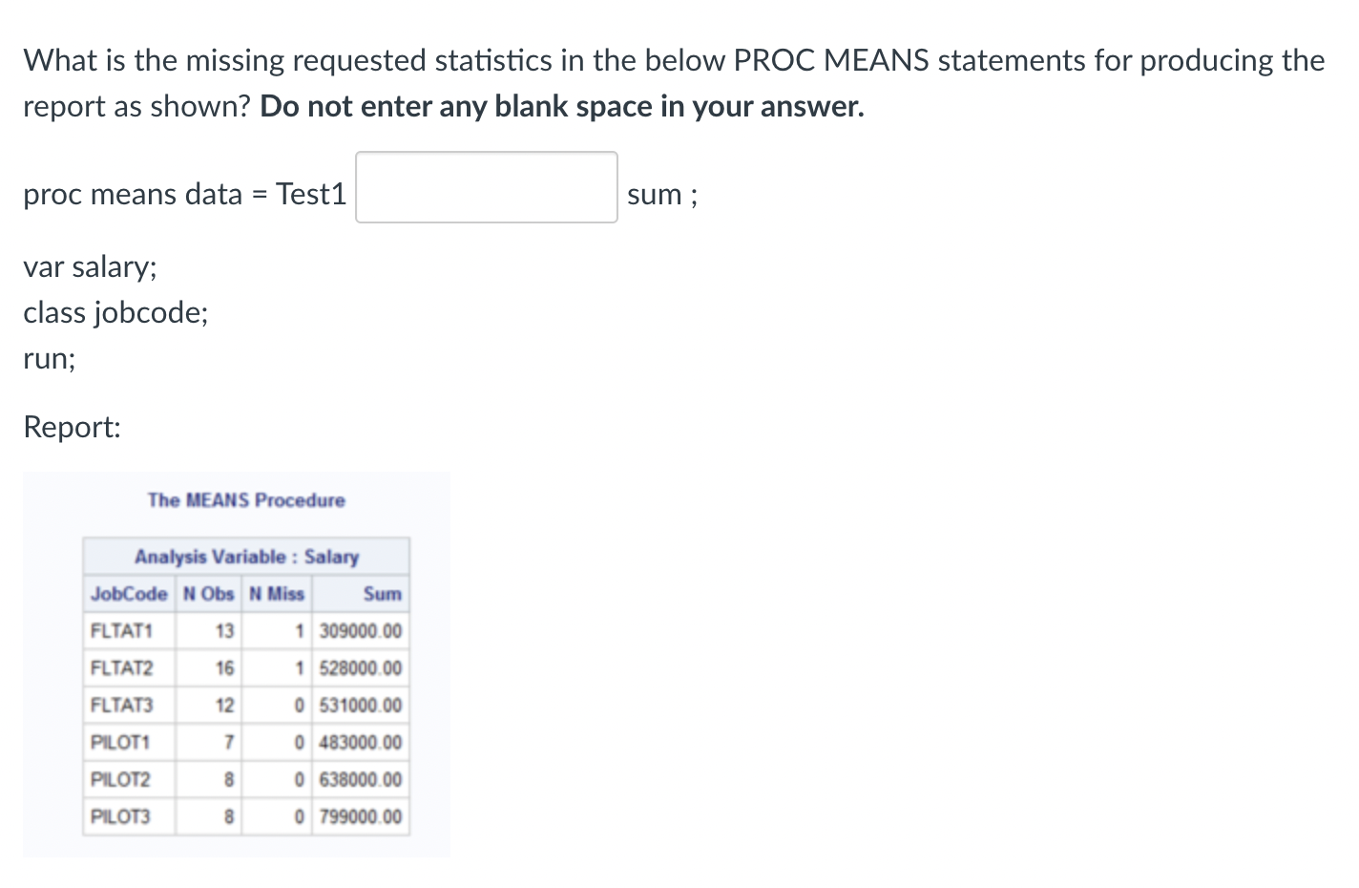The width and height of the screenshot is (1359, 888).
Task: Click the Analysis Variable : Salary heading
Action: 246,557
